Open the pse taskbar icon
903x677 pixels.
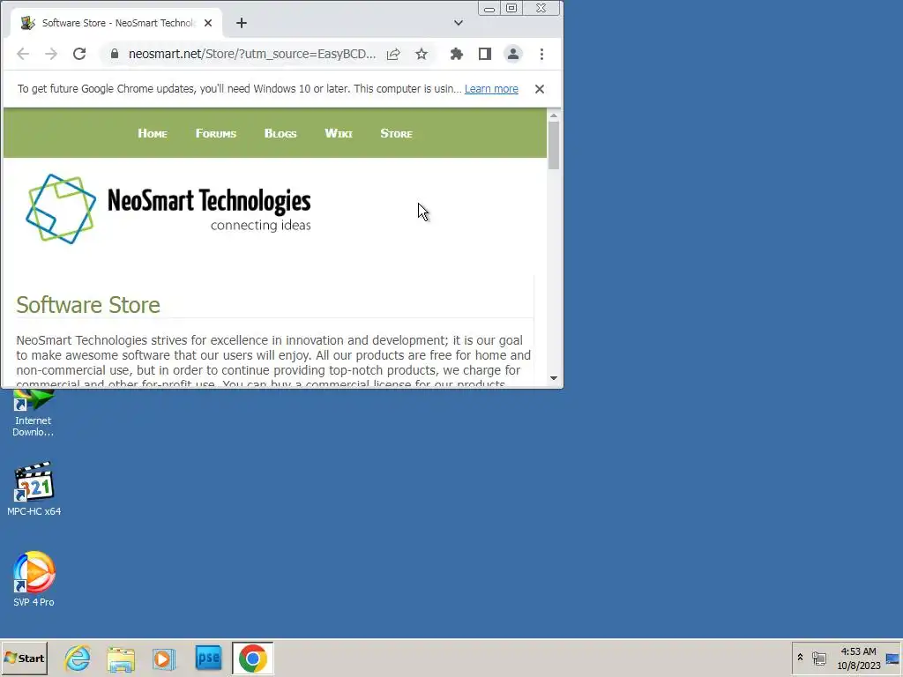[208, 658]
